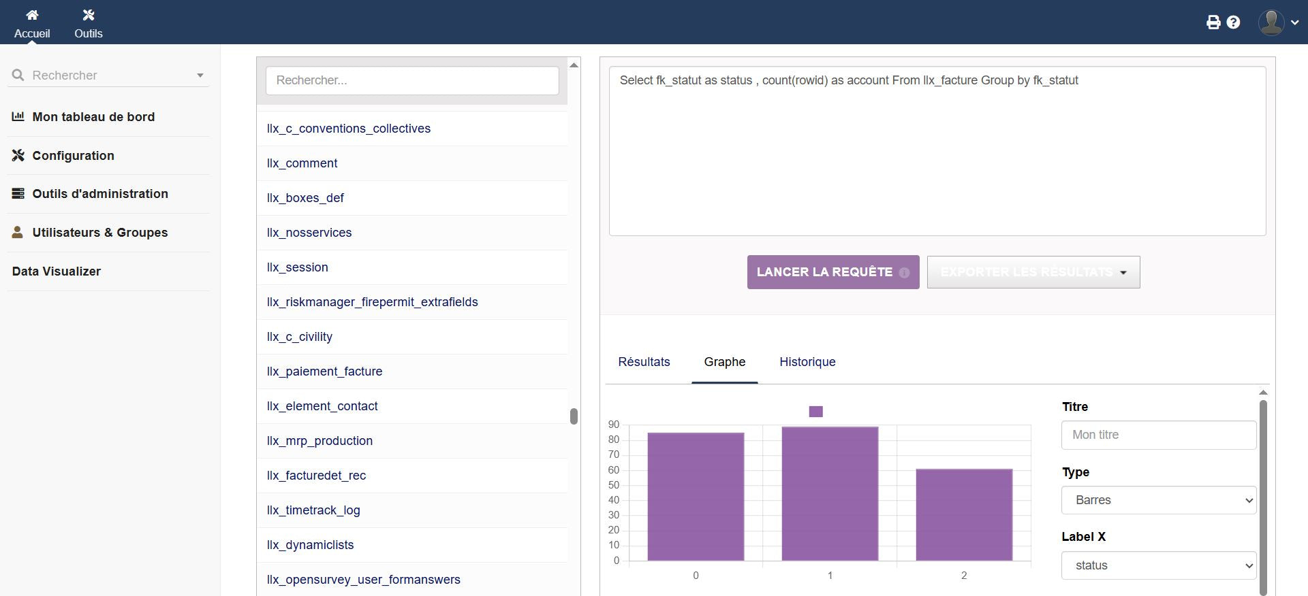This screenshot has height=596, width=1308.
Task: Expand the Exporter les résultats dropdown
Action: tap(1033, 272)
